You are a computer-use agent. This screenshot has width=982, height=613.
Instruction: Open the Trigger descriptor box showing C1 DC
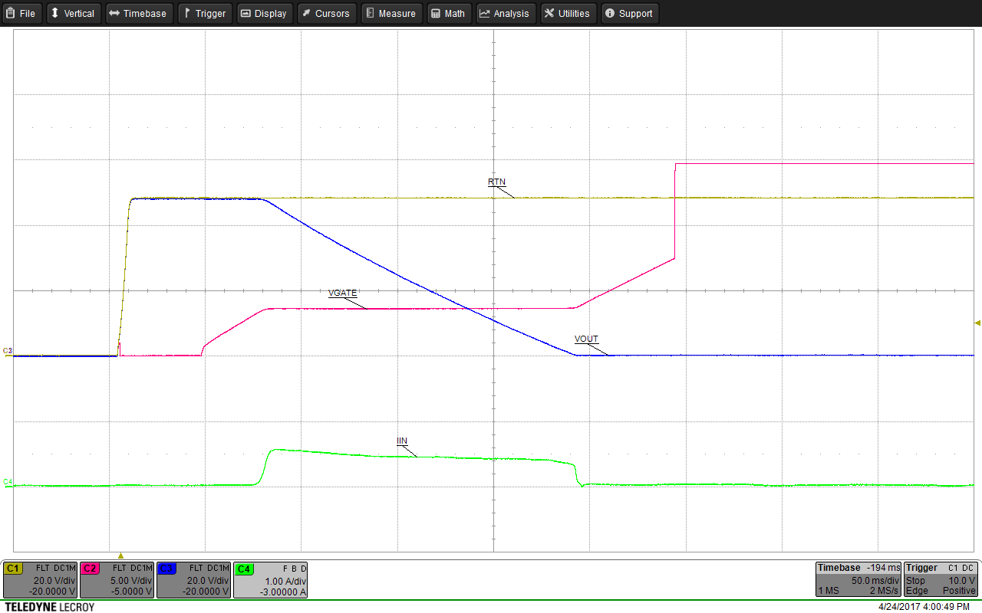941,579
